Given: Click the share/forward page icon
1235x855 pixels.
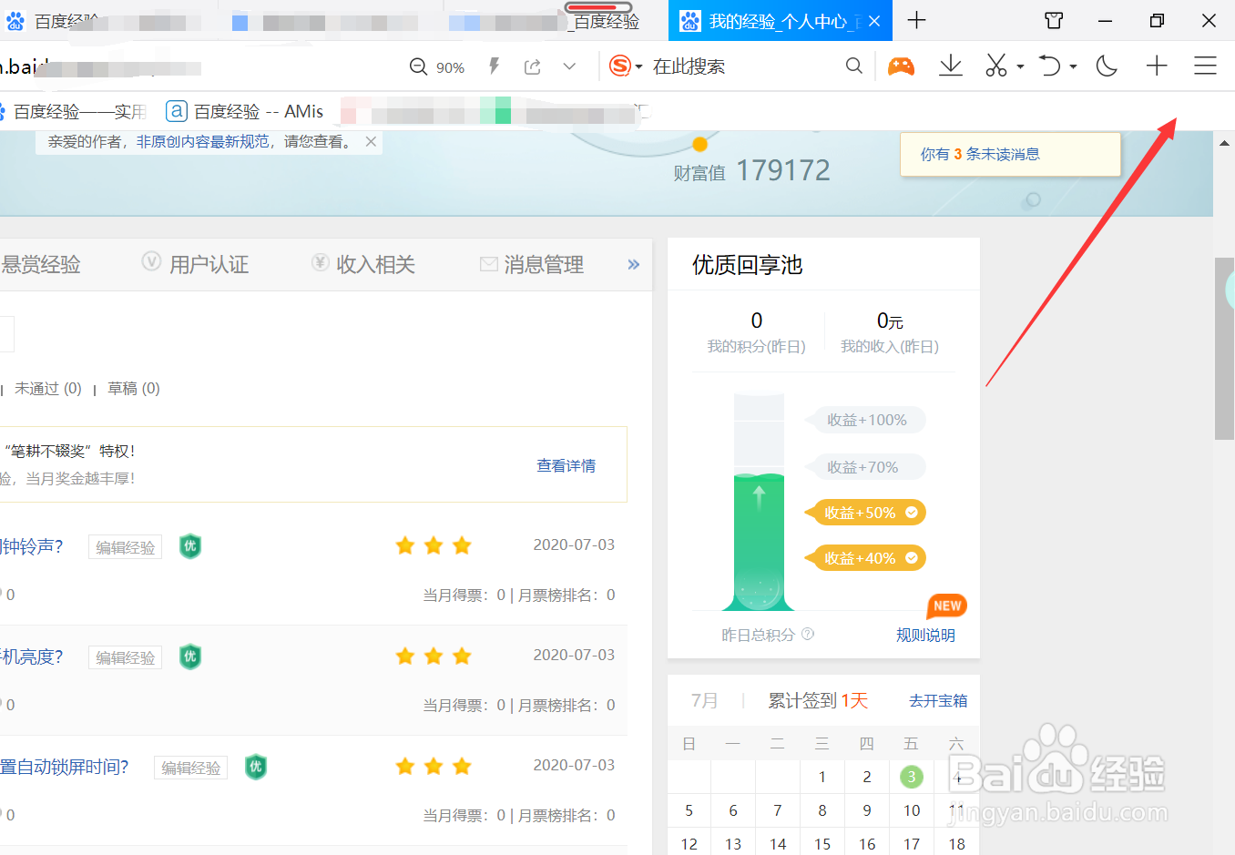Looking at the screenshot, I should (x=533, y=66).
